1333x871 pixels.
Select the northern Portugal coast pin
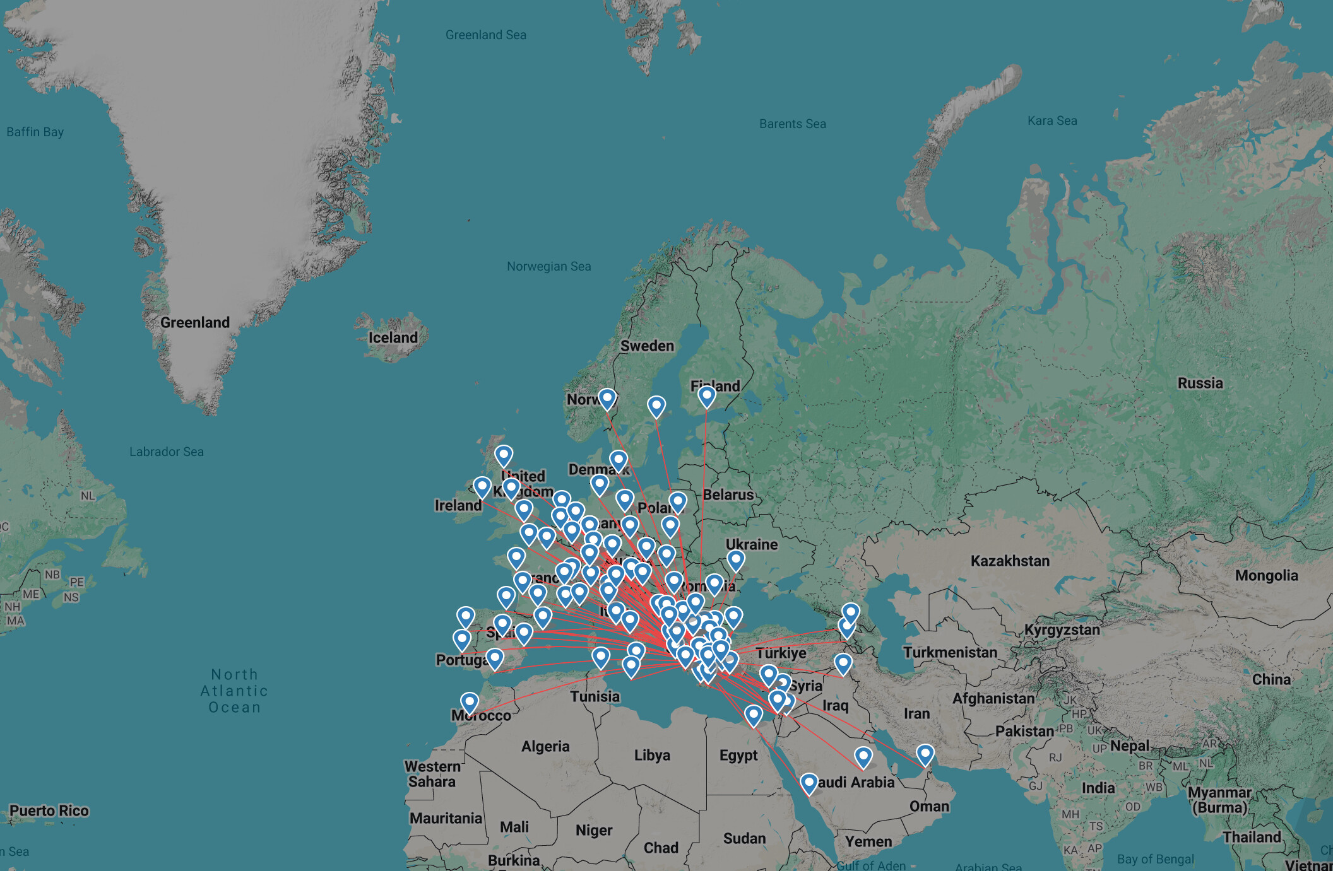click(x=465, y=617)
